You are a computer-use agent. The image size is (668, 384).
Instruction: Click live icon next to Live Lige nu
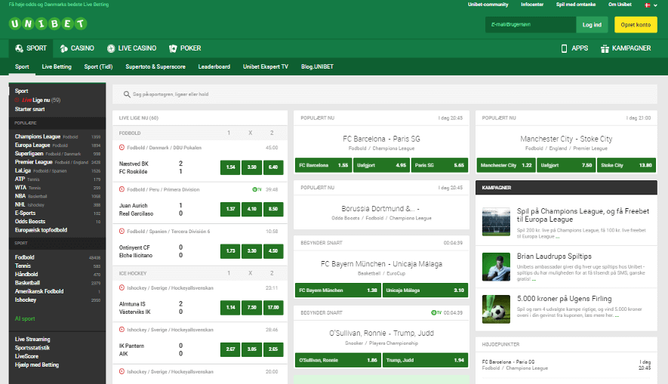pyautogui.click(x=17, y=100)
